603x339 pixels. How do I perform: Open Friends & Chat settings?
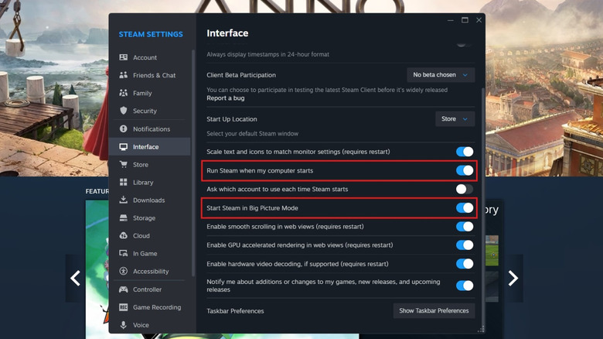tap(150, 75)
